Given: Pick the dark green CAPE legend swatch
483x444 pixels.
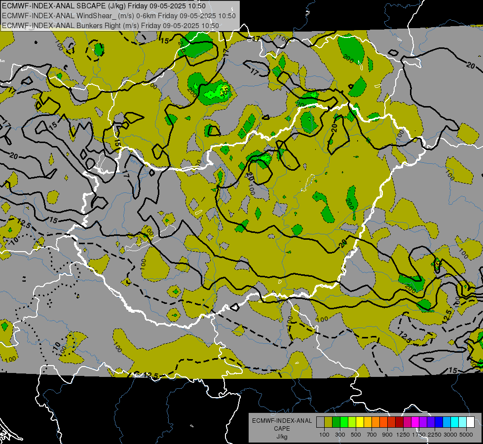Looking at the screenshot, I should [x=336, y=422].
